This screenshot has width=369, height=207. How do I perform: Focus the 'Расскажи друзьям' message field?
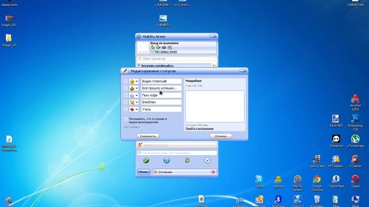(176, 153)
